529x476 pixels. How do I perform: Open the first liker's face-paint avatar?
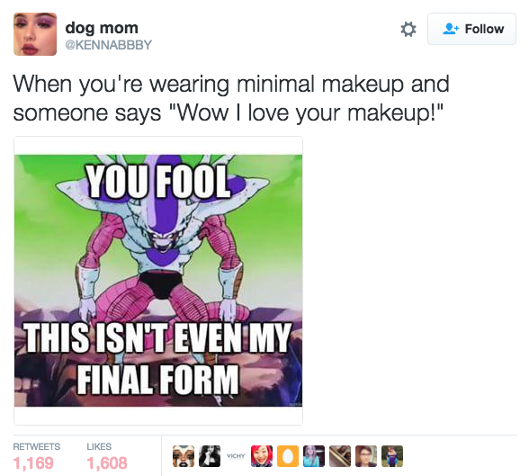coord(184,456)
